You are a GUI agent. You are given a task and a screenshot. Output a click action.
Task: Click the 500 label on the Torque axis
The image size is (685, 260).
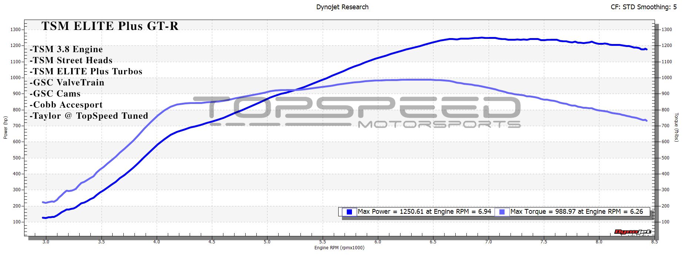665,158
